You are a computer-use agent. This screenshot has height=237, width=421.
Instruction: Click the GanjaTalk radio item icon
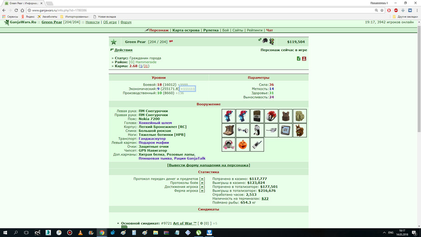click(257, 145)
